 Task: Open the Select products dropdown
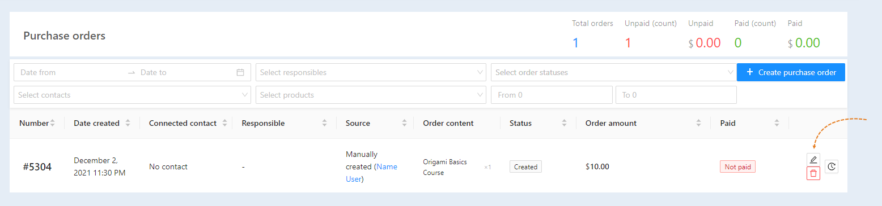click(x=371, y=95)
